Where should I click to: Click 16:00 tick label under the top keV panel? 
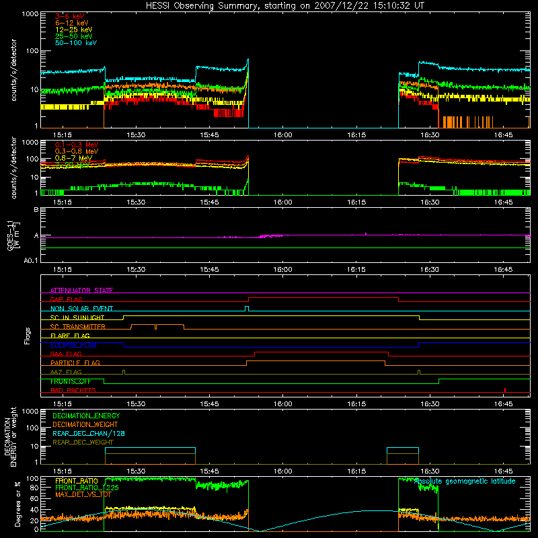[282, 135]
